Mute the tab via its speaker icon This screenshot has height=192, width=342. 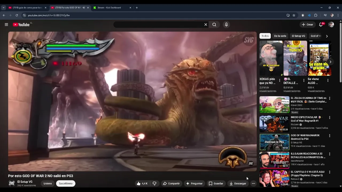point(84,8)
